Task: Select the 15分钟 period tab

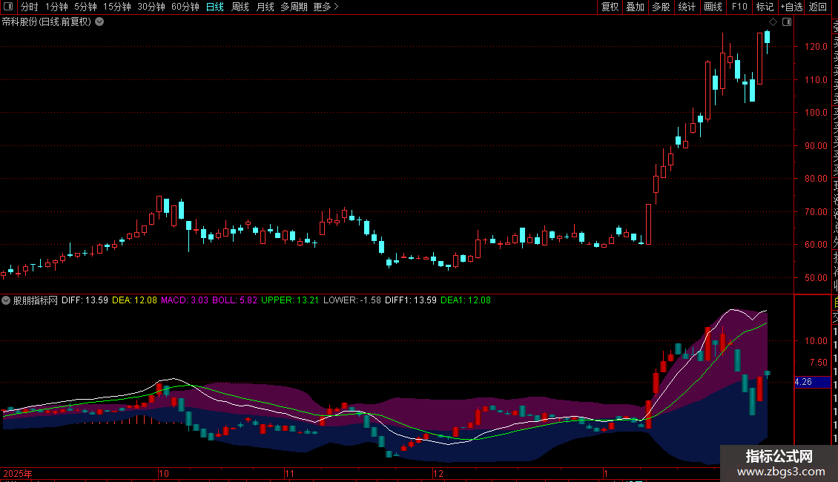Action: tap(116, 7)
